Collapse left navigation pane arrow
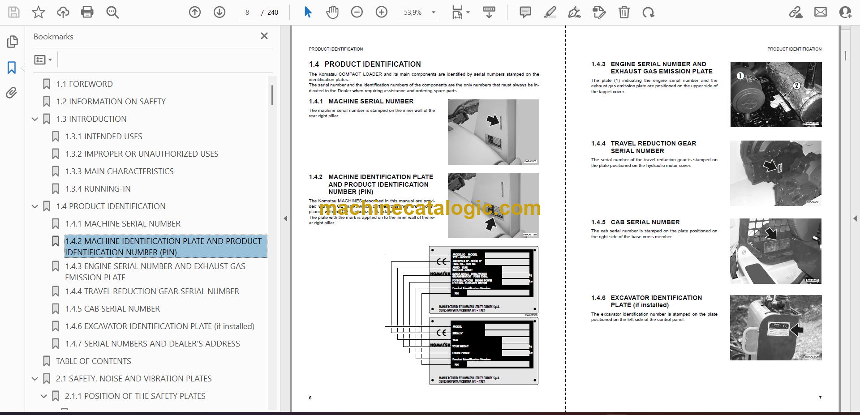This screenshot has width=860, height=415. [x=286, y=218]
